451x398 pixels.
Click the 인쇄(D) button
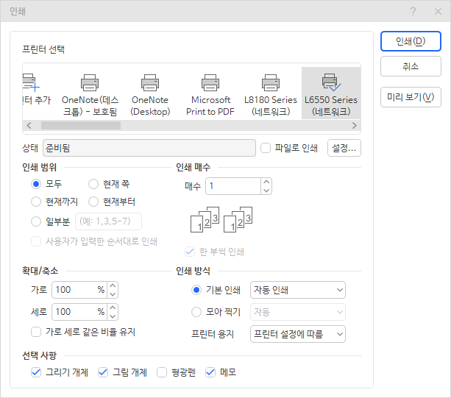[x=411, y=41]
